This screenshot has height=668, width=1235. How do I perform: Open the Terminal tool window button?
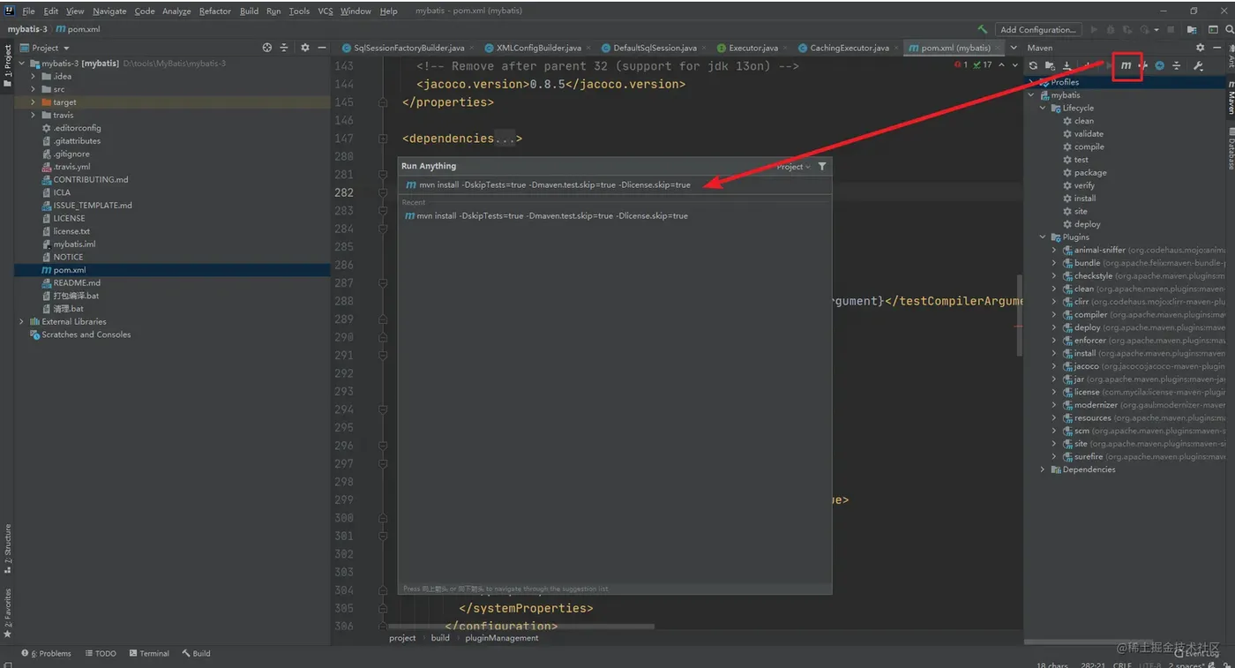coord(149,654)
